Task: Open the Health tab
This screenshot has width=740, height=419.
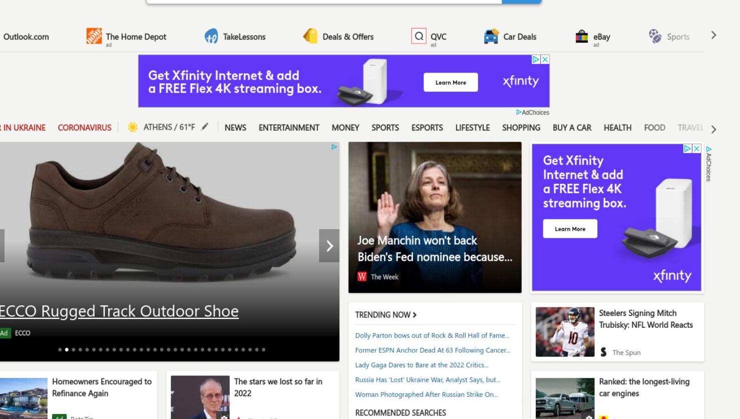Action: click(617, 128)
